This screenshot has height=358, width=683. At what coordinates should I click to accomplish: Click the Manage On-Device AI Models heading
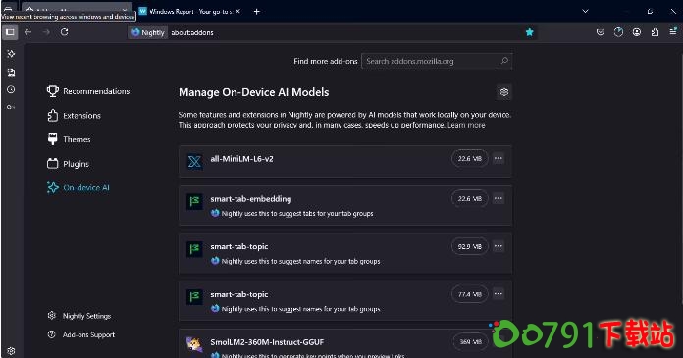pyautogui.click(x=253, y=92)
